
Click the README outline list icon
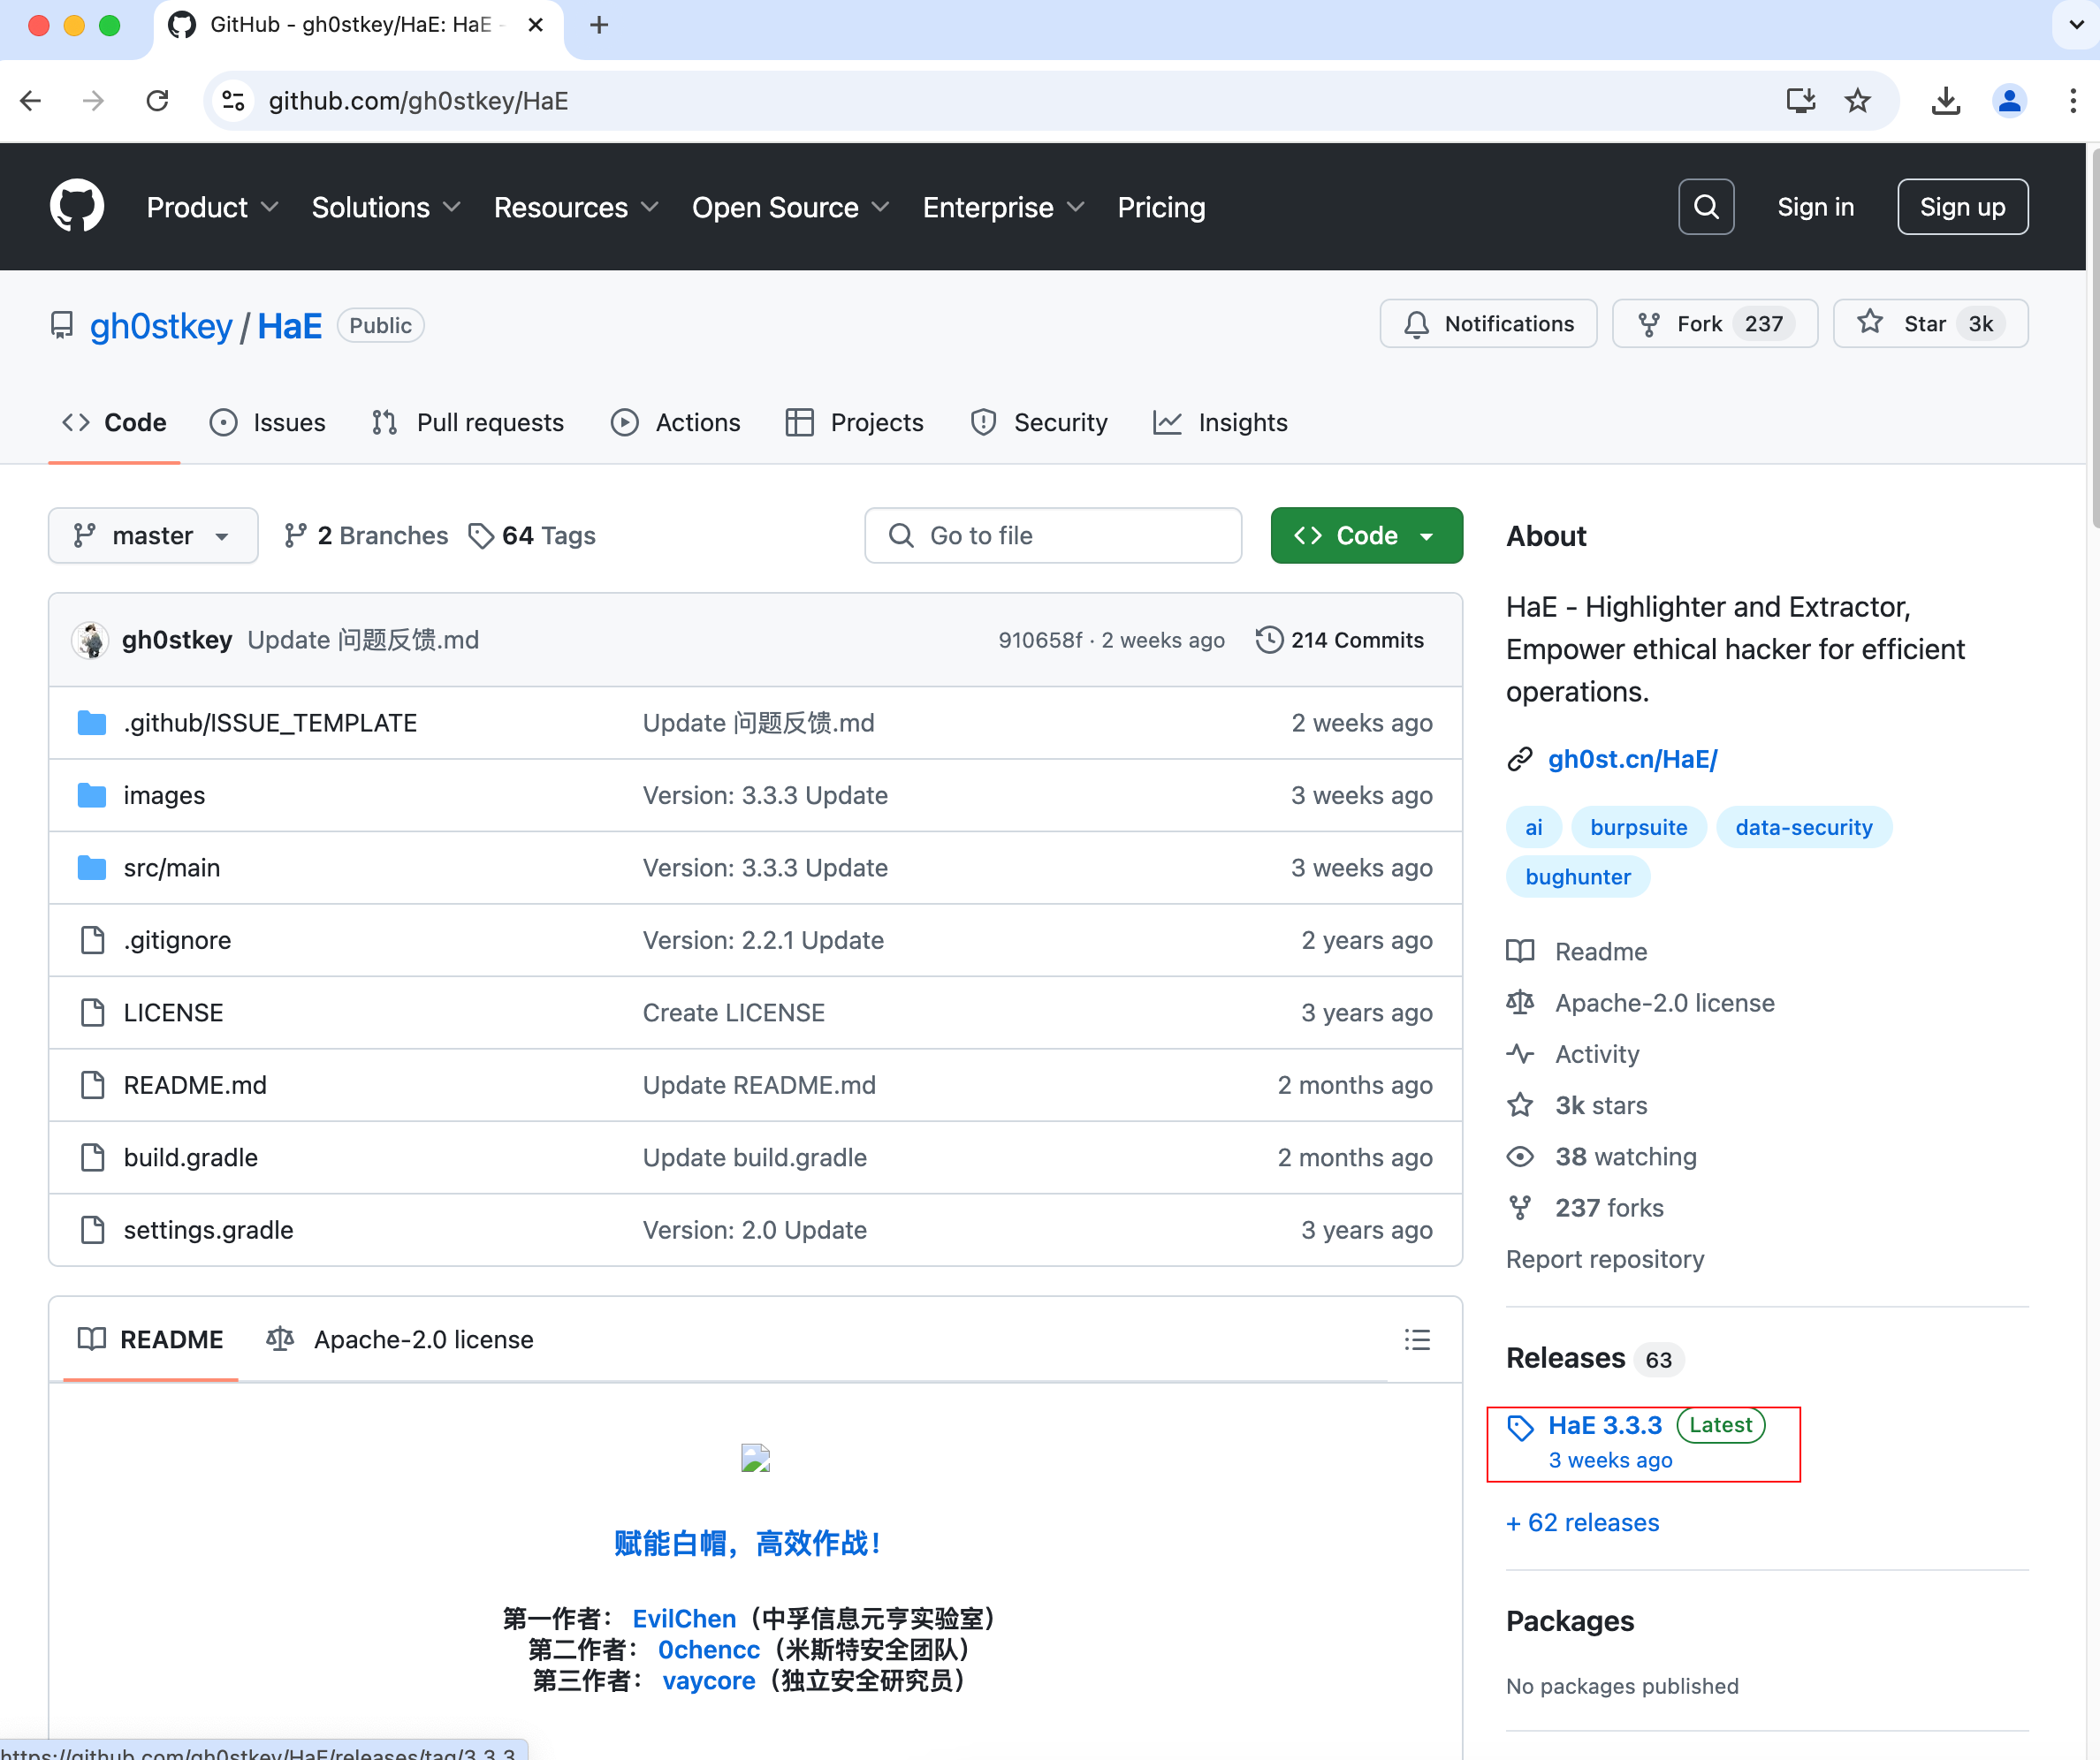[1416, 1339]
